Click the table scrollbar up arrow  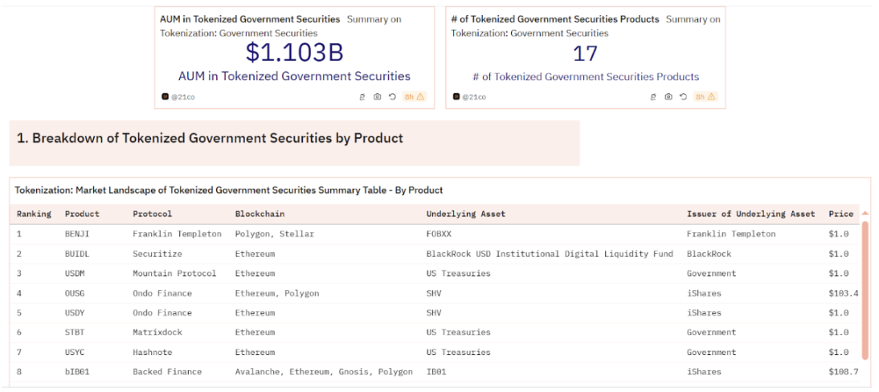(x=865, y=214)
